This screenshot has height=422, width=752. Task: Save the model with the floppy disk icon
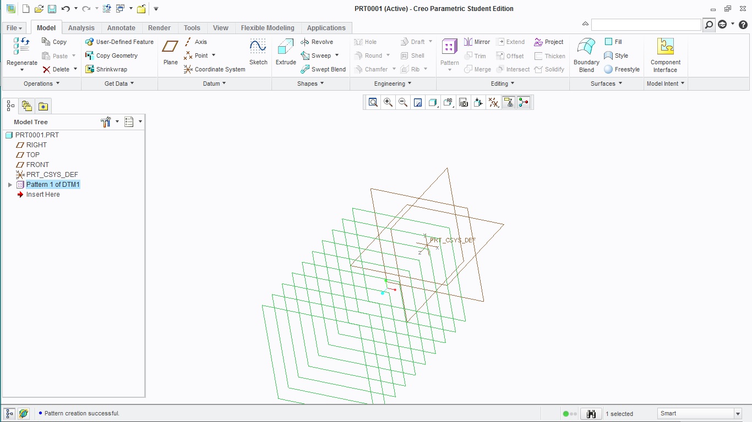tap(52, 9)
